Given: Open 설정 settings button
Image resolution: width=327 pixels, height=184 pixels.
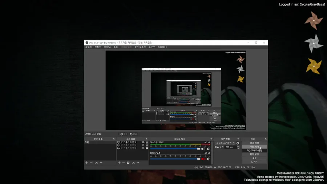Looking at the screenshot, I should tap(254, 158).
